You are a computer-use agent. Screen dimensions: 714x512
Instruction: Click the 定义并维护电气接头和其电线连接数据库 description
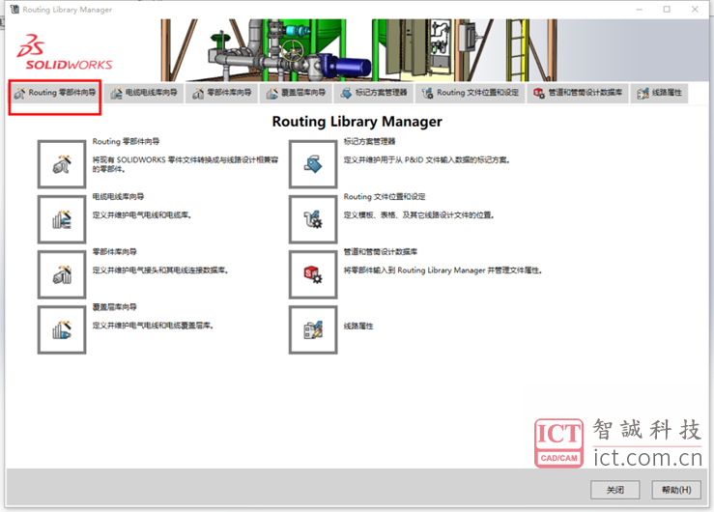tap(160, 270)
